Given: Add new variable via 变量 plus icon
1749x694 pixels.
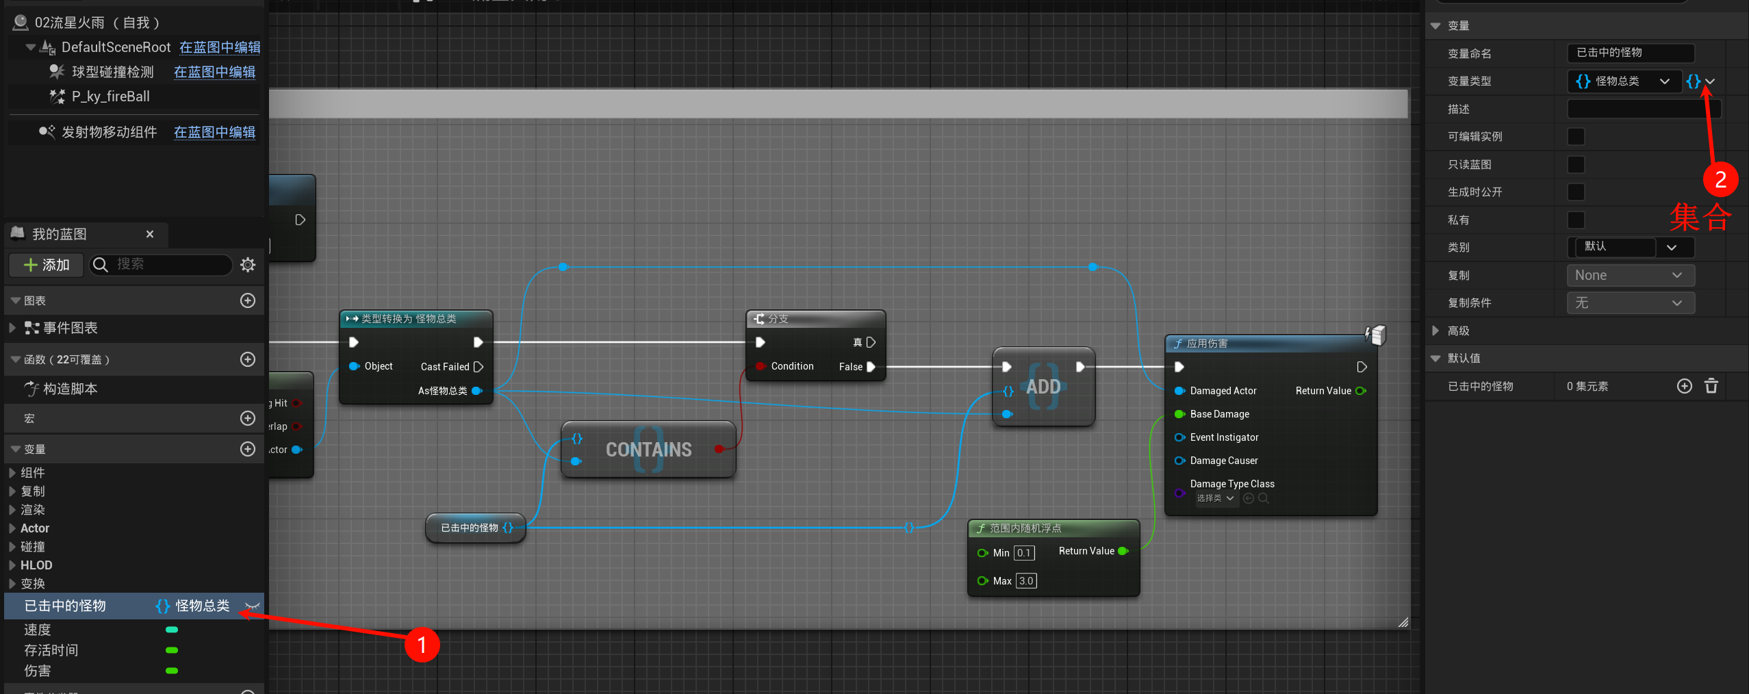Looking at the screenshot, I should coord(248,449).
